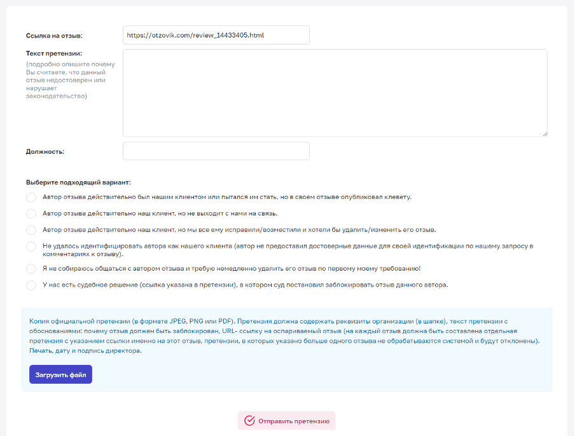Select the option about the author publishing slander

(x=31, y=197)
